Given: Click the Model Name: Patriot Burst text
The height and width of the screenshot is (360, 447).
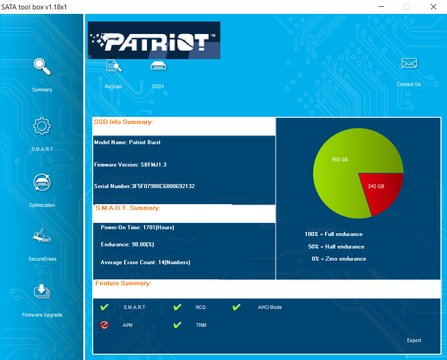Looking at the screenshot, I should point(127,142).
